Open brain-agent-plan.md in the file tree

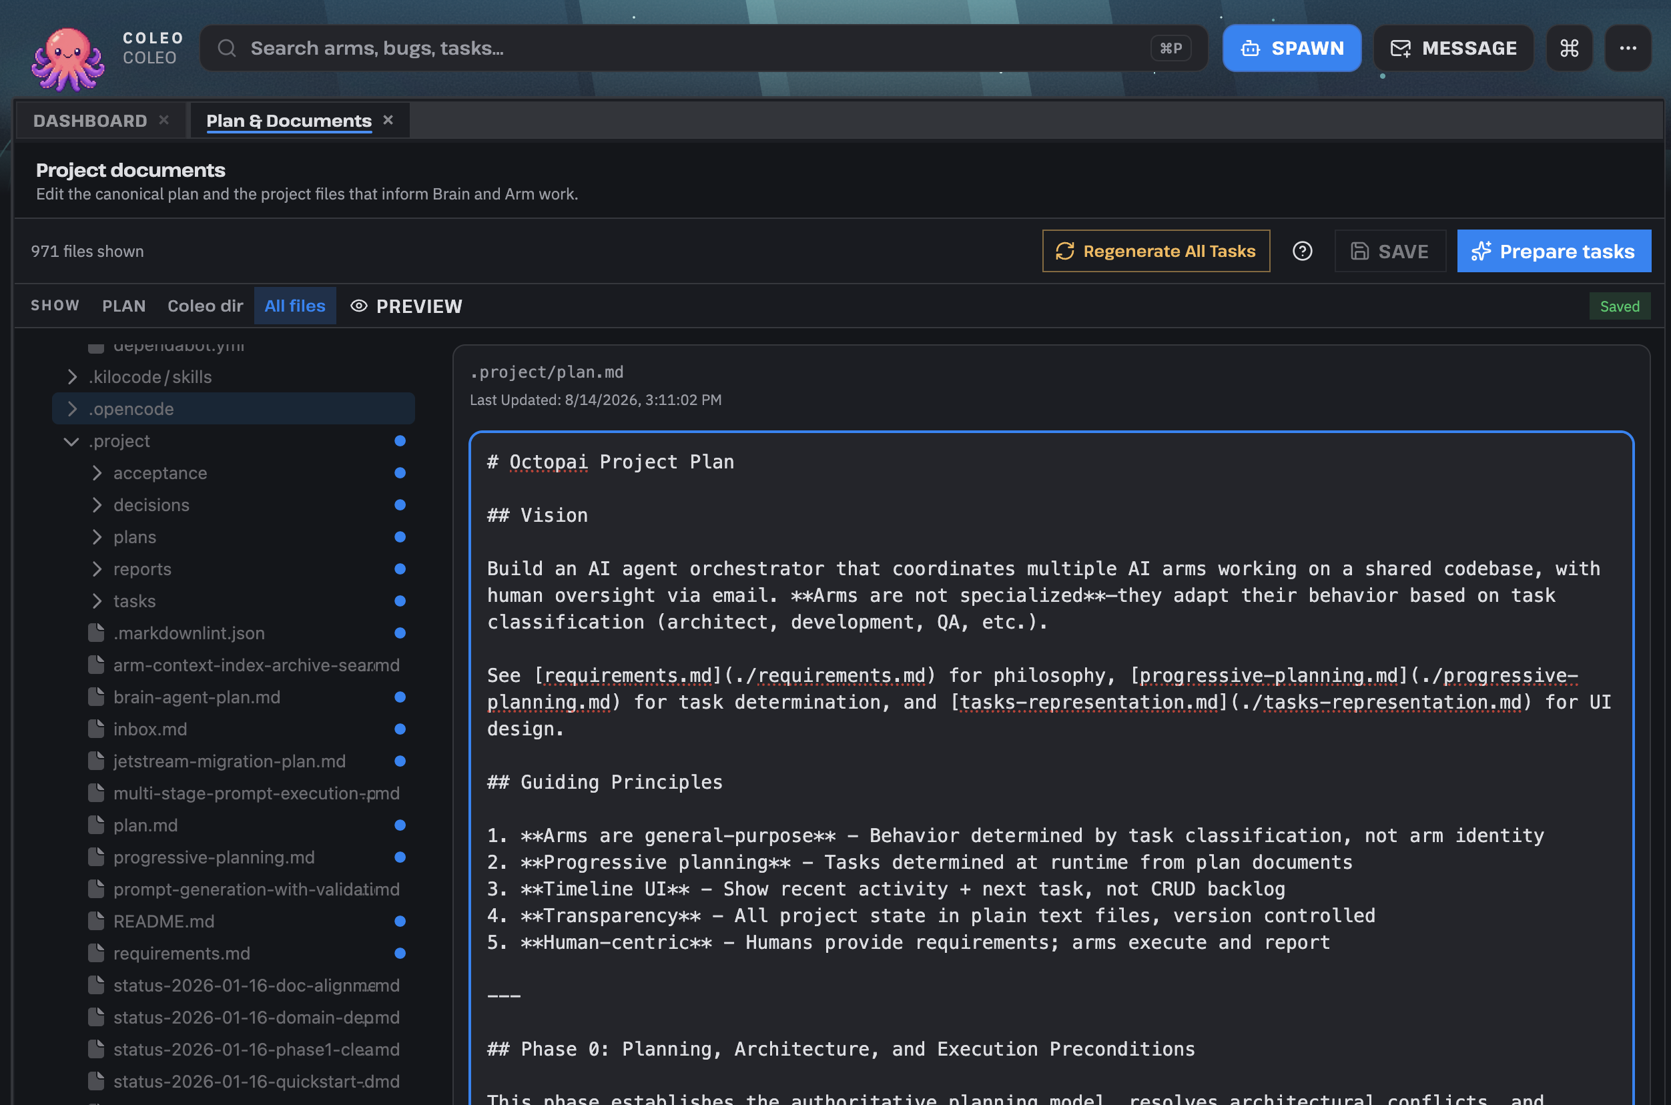coord(197,697)
